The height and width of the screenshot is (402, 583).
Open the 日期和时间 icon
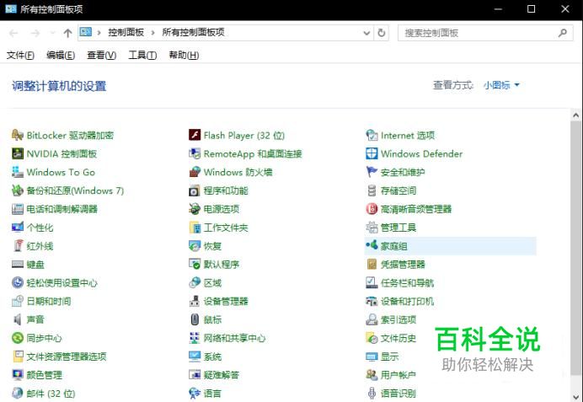pyautogui.click(x=18, y=301)
